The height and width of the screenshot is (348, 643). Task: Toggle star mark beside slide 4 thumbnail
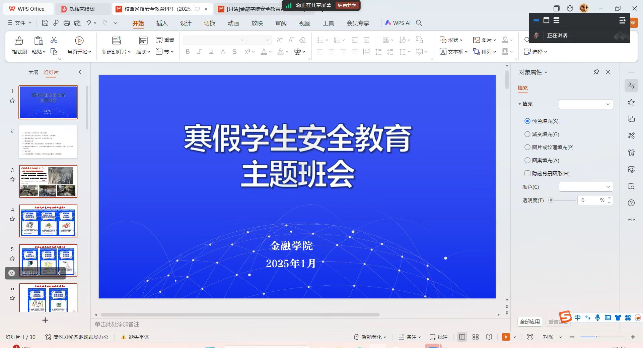tap(12, 219)
